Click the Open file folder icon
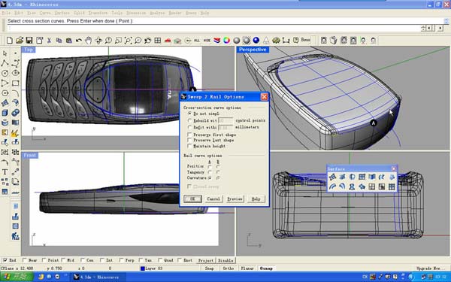The width and height of the screenshot is (451, 282). (20, 41)
